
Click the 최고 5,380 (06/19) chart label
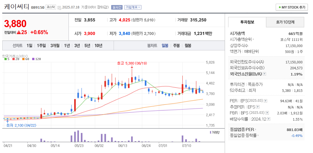(x=132, y=63)
